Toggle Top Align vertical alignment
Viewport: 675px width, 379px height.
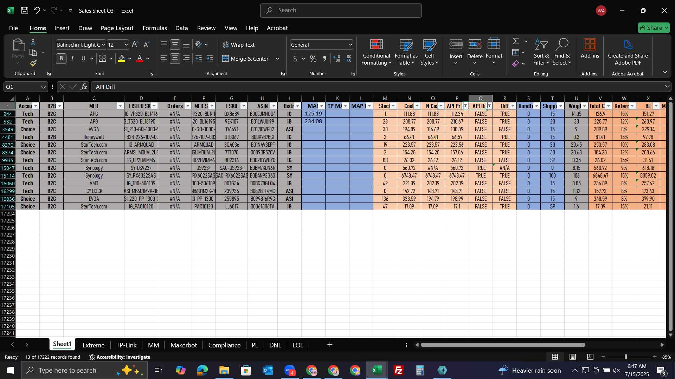coord(163,45)
